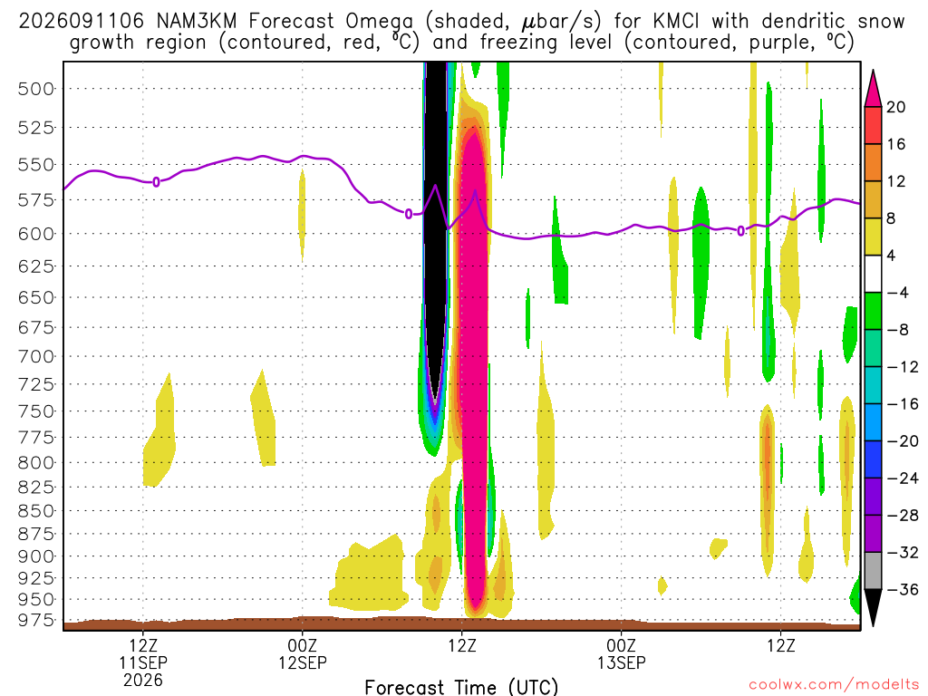Click the 700 pressure level label

click(x=35, y=356)
